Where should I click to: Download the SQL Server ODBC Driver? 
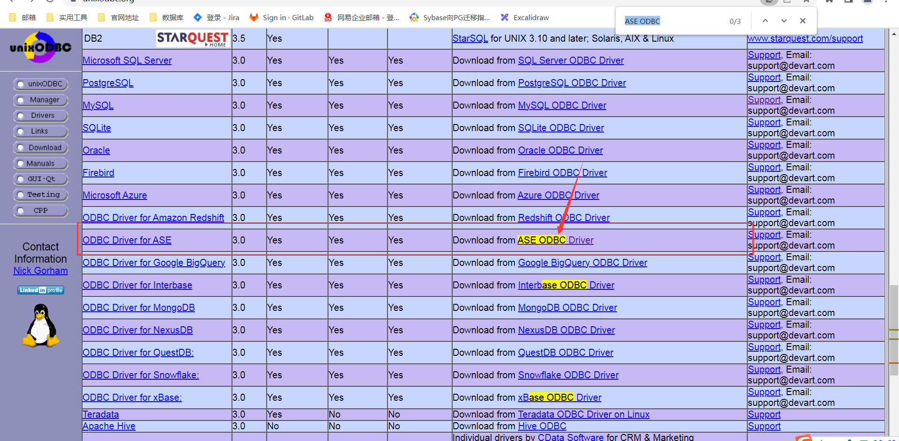click(571, 60)
